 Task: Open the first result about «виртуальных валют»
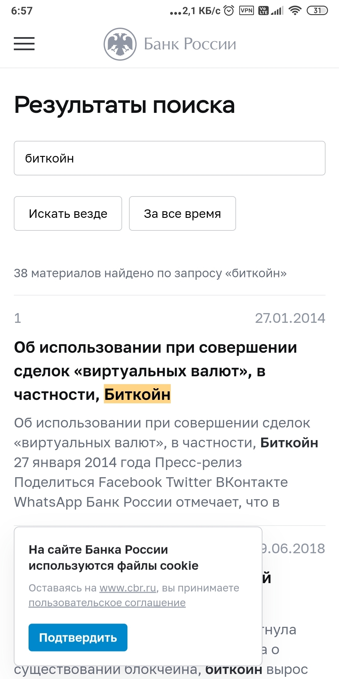[x=155, y=371]
